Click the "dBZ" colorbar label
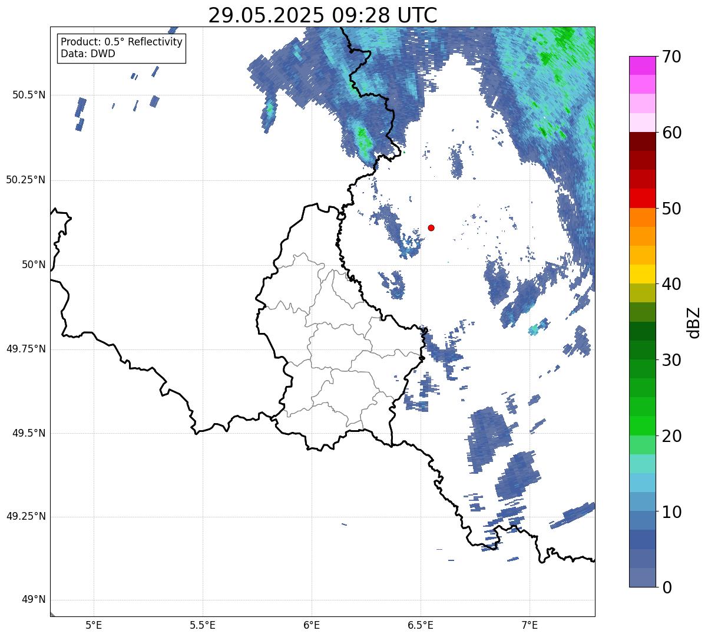This screenshot has height=637, width=708. coord(693,322)
